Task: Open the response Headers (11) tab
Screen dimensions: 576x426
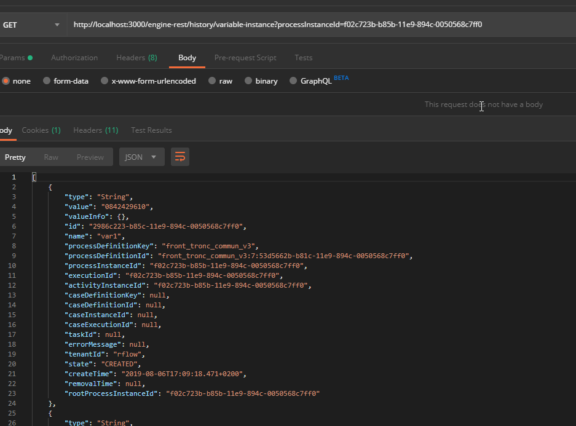Action: pos(95,130)
